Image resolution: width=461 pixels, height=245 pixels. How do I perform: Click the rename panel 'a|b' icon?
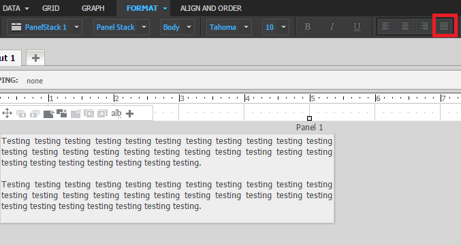click(116, 113)
